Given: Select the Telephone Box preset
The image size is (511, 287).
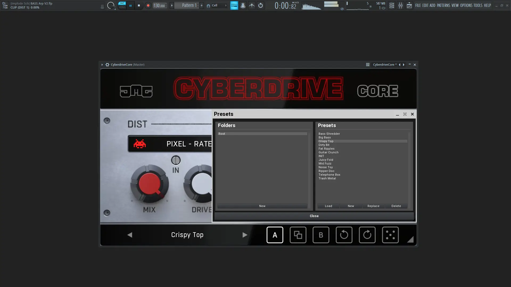Looking at the screenshot, I should coord(329,175).
